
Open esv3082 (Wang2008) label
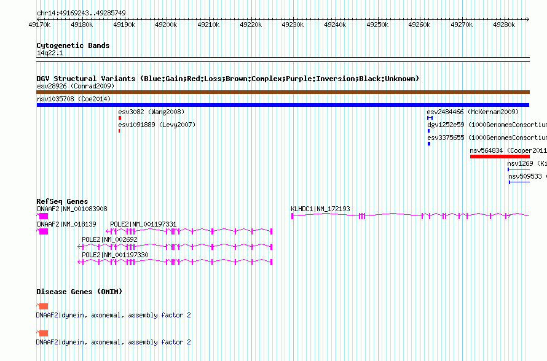151,112
